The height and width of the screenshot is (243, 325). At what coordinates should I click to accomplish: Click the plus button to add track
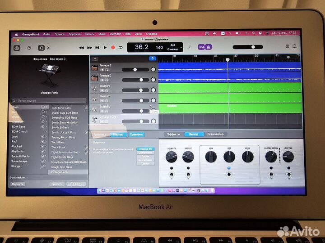pyautogui.click(x=95, y=58)
